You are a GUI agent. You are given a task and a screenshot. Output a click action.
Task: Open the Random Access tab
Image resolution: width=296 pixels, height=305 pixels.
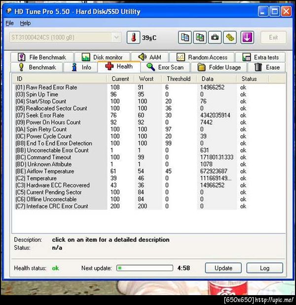pyautogui.click(x=202, y=57)
